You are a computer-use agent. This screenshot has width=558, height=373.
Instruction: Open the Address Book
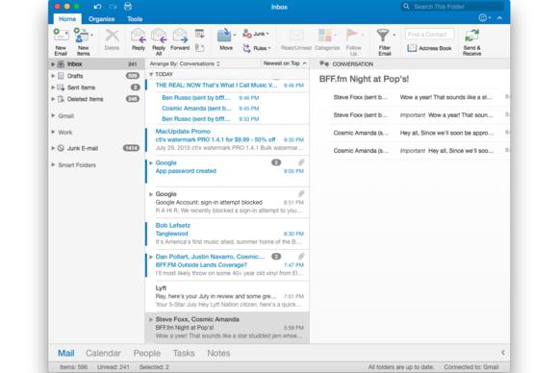[430, 48]
